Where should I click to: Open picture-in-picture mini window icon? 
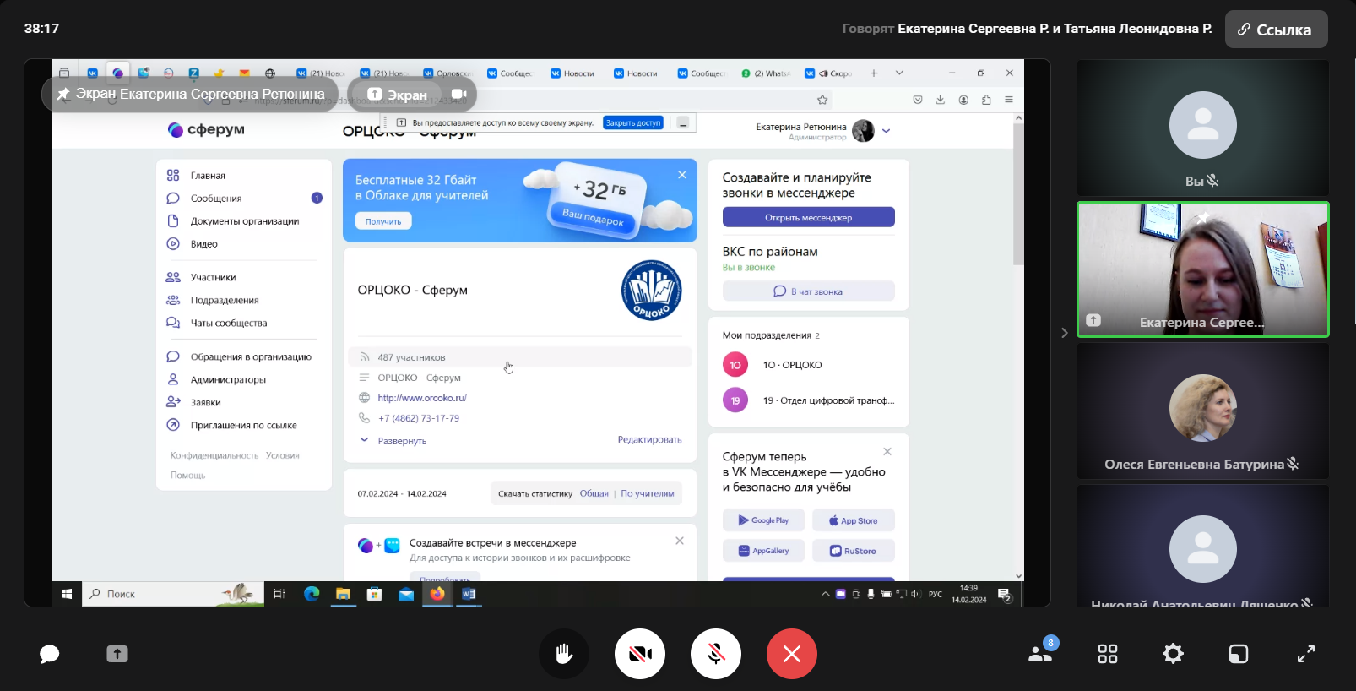pos(1239,654)
